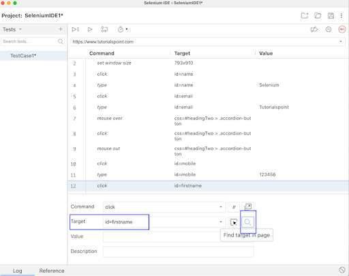Click the target cell 793x910

(183, 63)
